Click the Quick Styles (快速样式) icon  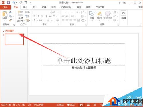108,14
